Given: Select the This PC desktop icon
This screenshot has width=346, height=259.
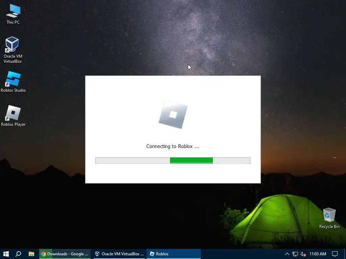Looking at the screenshot, I should click(13, 14).
